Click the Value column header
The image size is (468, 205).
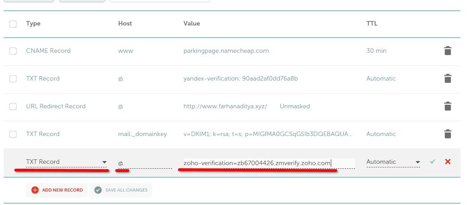pos(191,24)
